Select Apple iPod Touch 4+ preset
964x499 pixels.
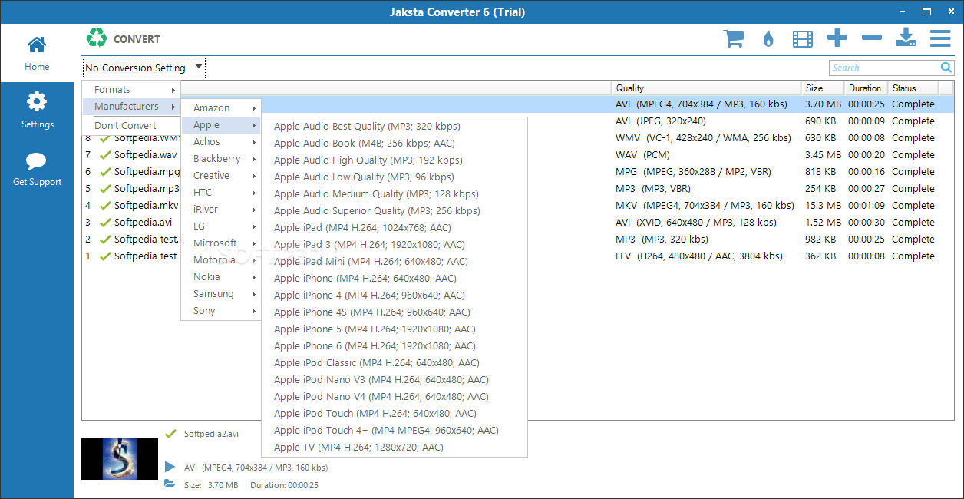click(395, 431)
